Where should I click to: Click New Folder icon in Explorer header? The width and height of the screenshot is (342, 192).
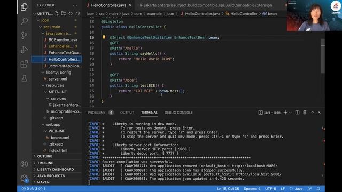(64, 13)
